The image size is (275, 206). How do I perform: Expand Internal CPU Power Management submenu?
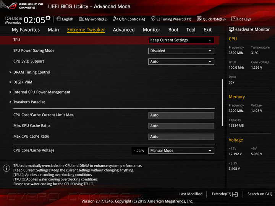click(x=42, y=92)
